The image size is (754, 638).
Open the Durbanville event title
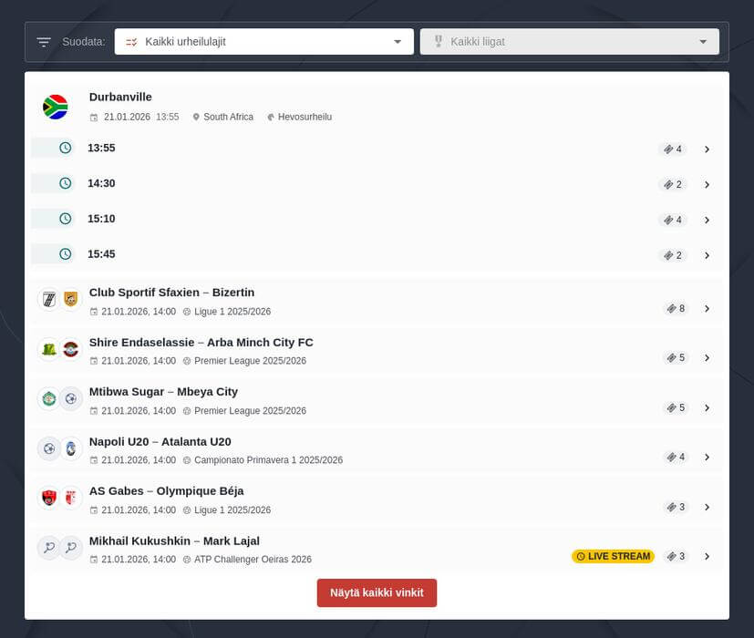120,97
